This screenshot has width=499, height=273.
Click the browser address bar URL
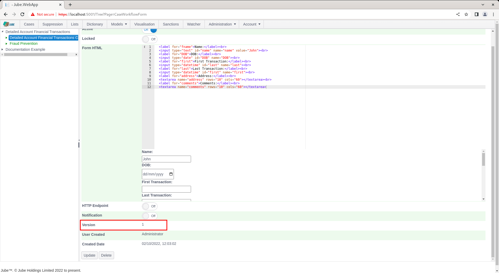pos(102,14)
